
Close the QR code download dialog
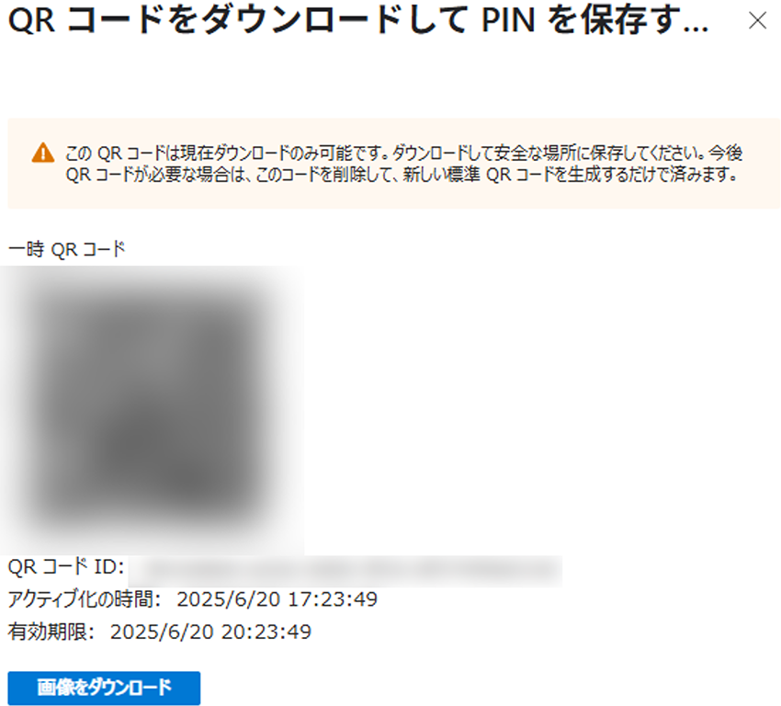click(757, 20)
